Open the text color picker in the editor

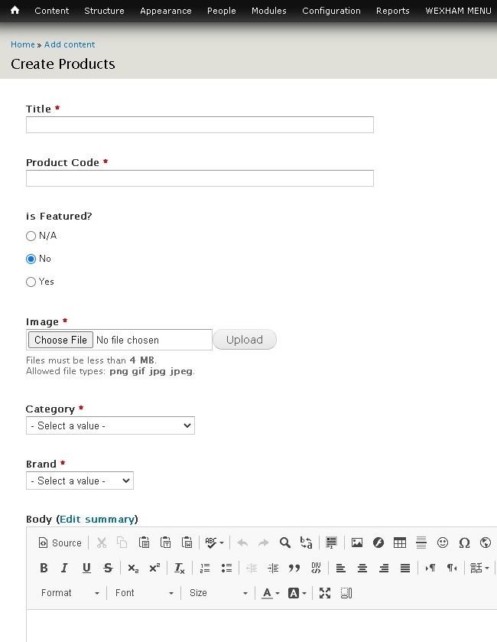click(x=271, y=593)
